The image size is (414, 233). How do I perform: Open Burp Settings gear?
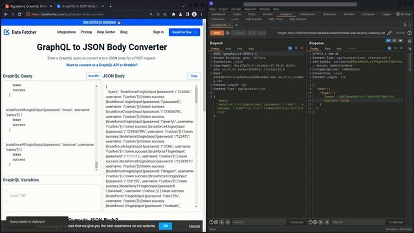tap(404, 14)
